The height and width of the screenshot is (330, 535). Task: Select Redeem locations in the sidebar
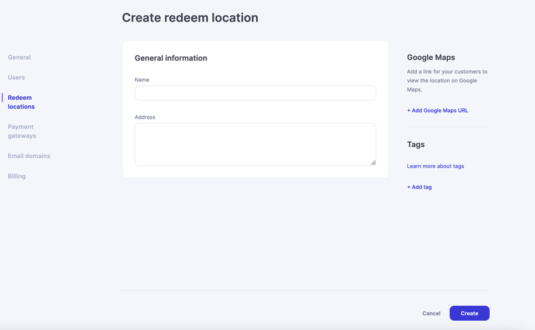(x=21, y=102)
